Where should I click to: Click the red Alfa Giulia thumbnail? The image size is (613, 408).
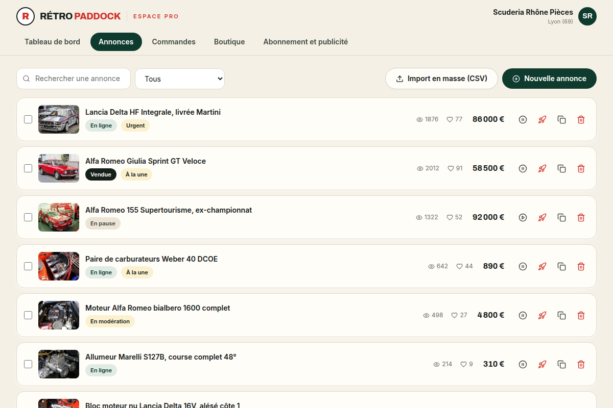click(59, 168)
